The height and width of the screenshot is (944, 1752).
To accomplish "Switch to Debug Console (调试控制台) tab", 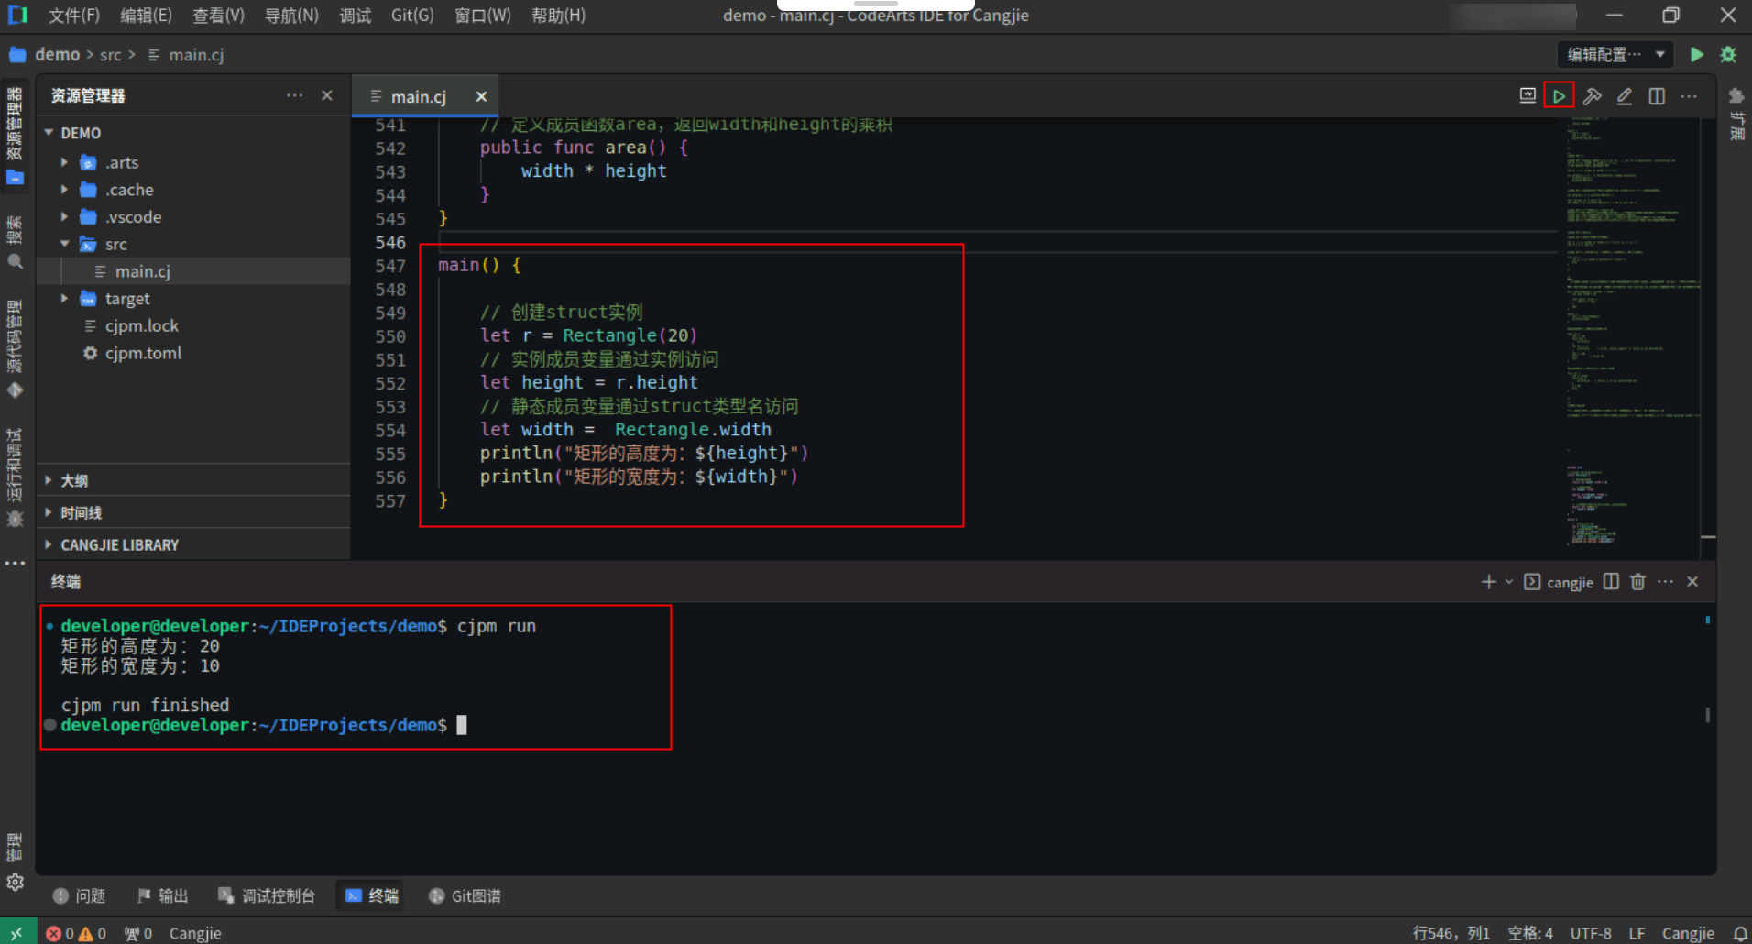I will (267, 895).
